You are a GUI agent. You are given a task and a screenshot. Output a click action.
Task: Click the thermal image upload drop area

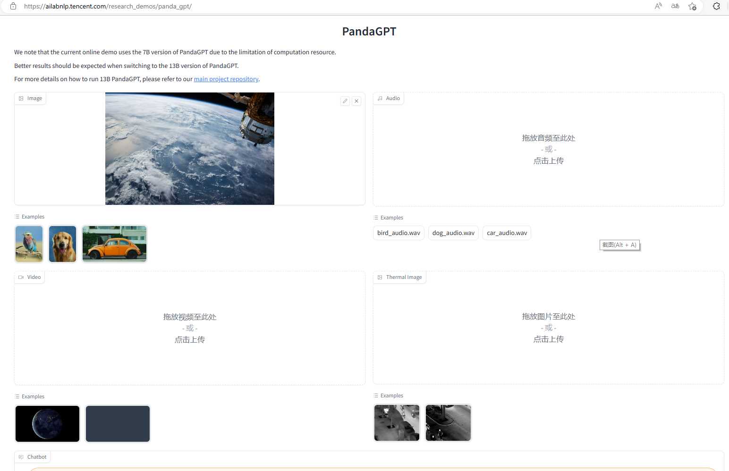point(548,328)
